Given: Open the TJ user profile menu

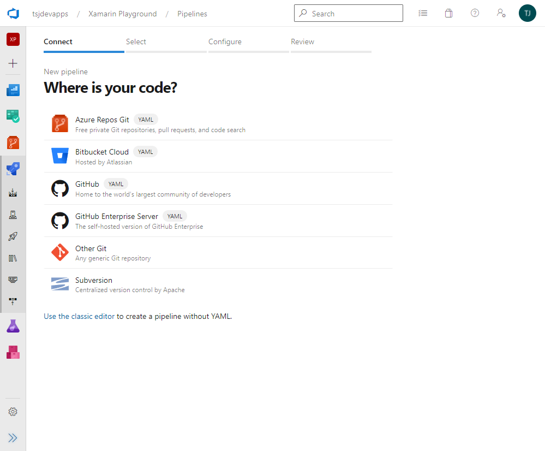Looking at the screenshot, I should (527, 14).
